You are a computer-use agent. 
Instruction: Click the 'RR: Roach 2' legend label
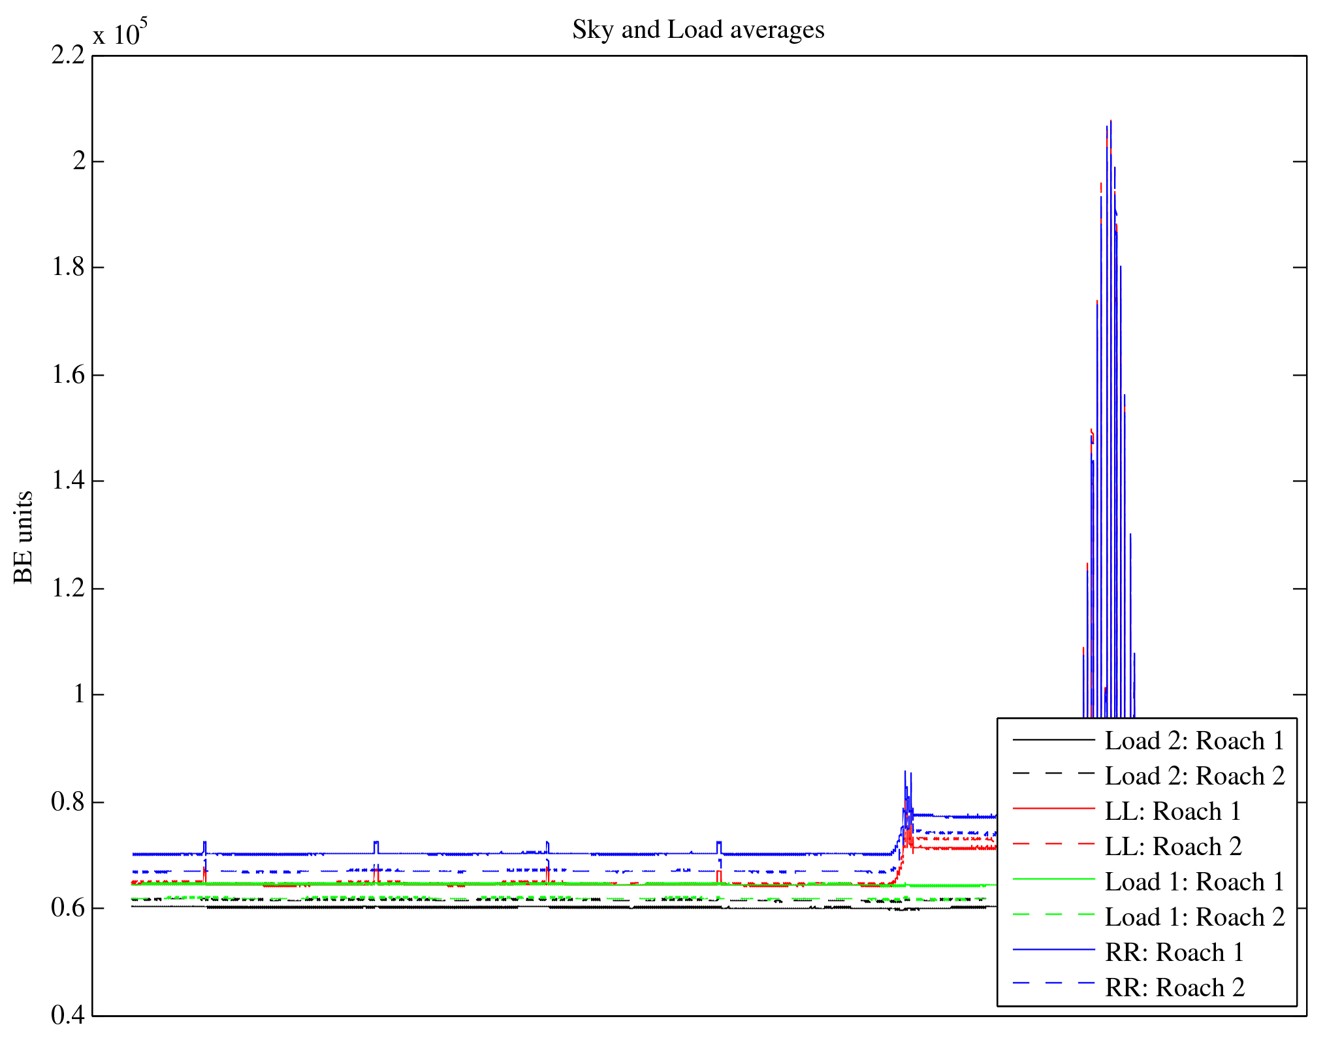coord(1174,988)
